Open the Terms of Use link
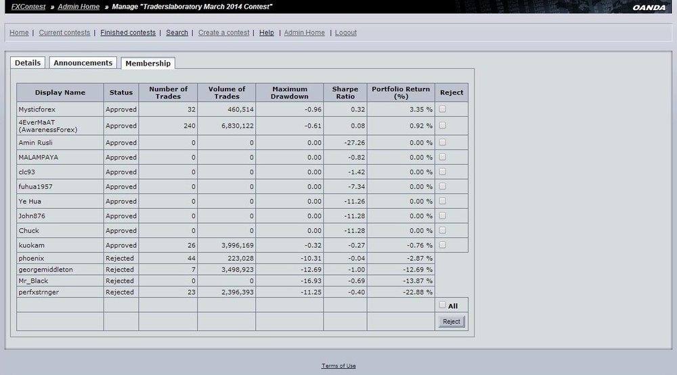 tap(338, 366)
